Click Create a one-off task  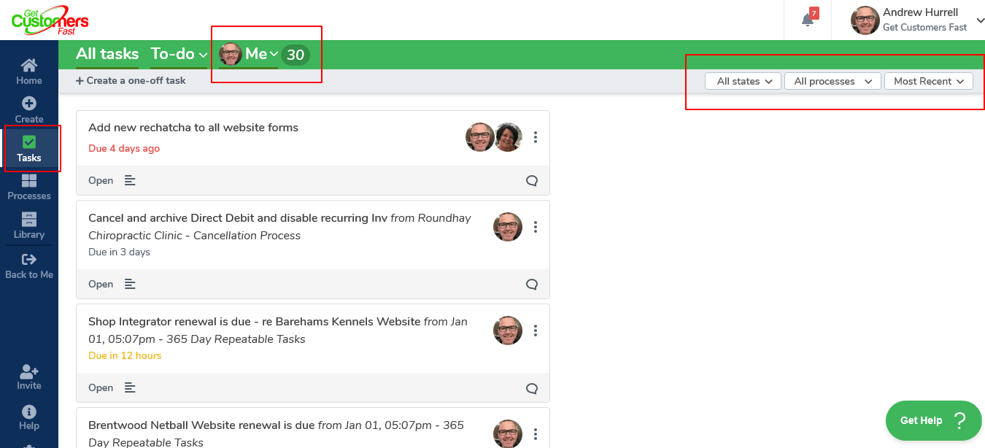coord(131,80)
